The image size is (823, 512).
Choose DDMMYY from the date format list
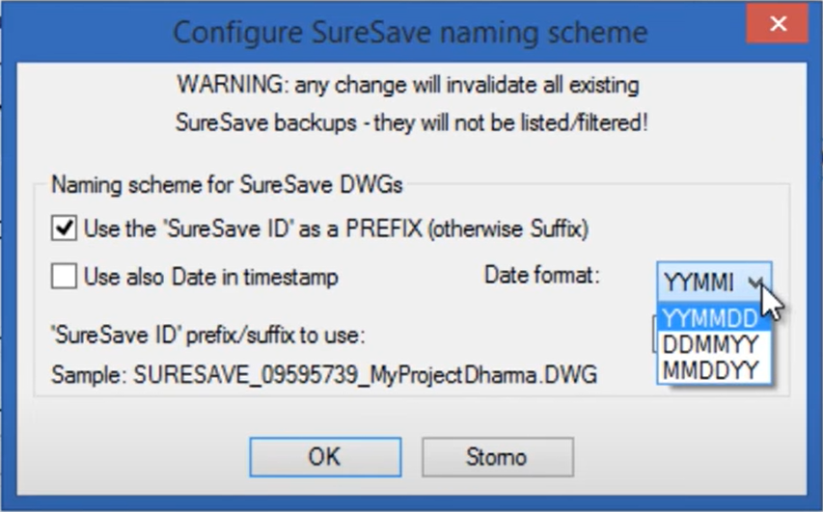712,344
